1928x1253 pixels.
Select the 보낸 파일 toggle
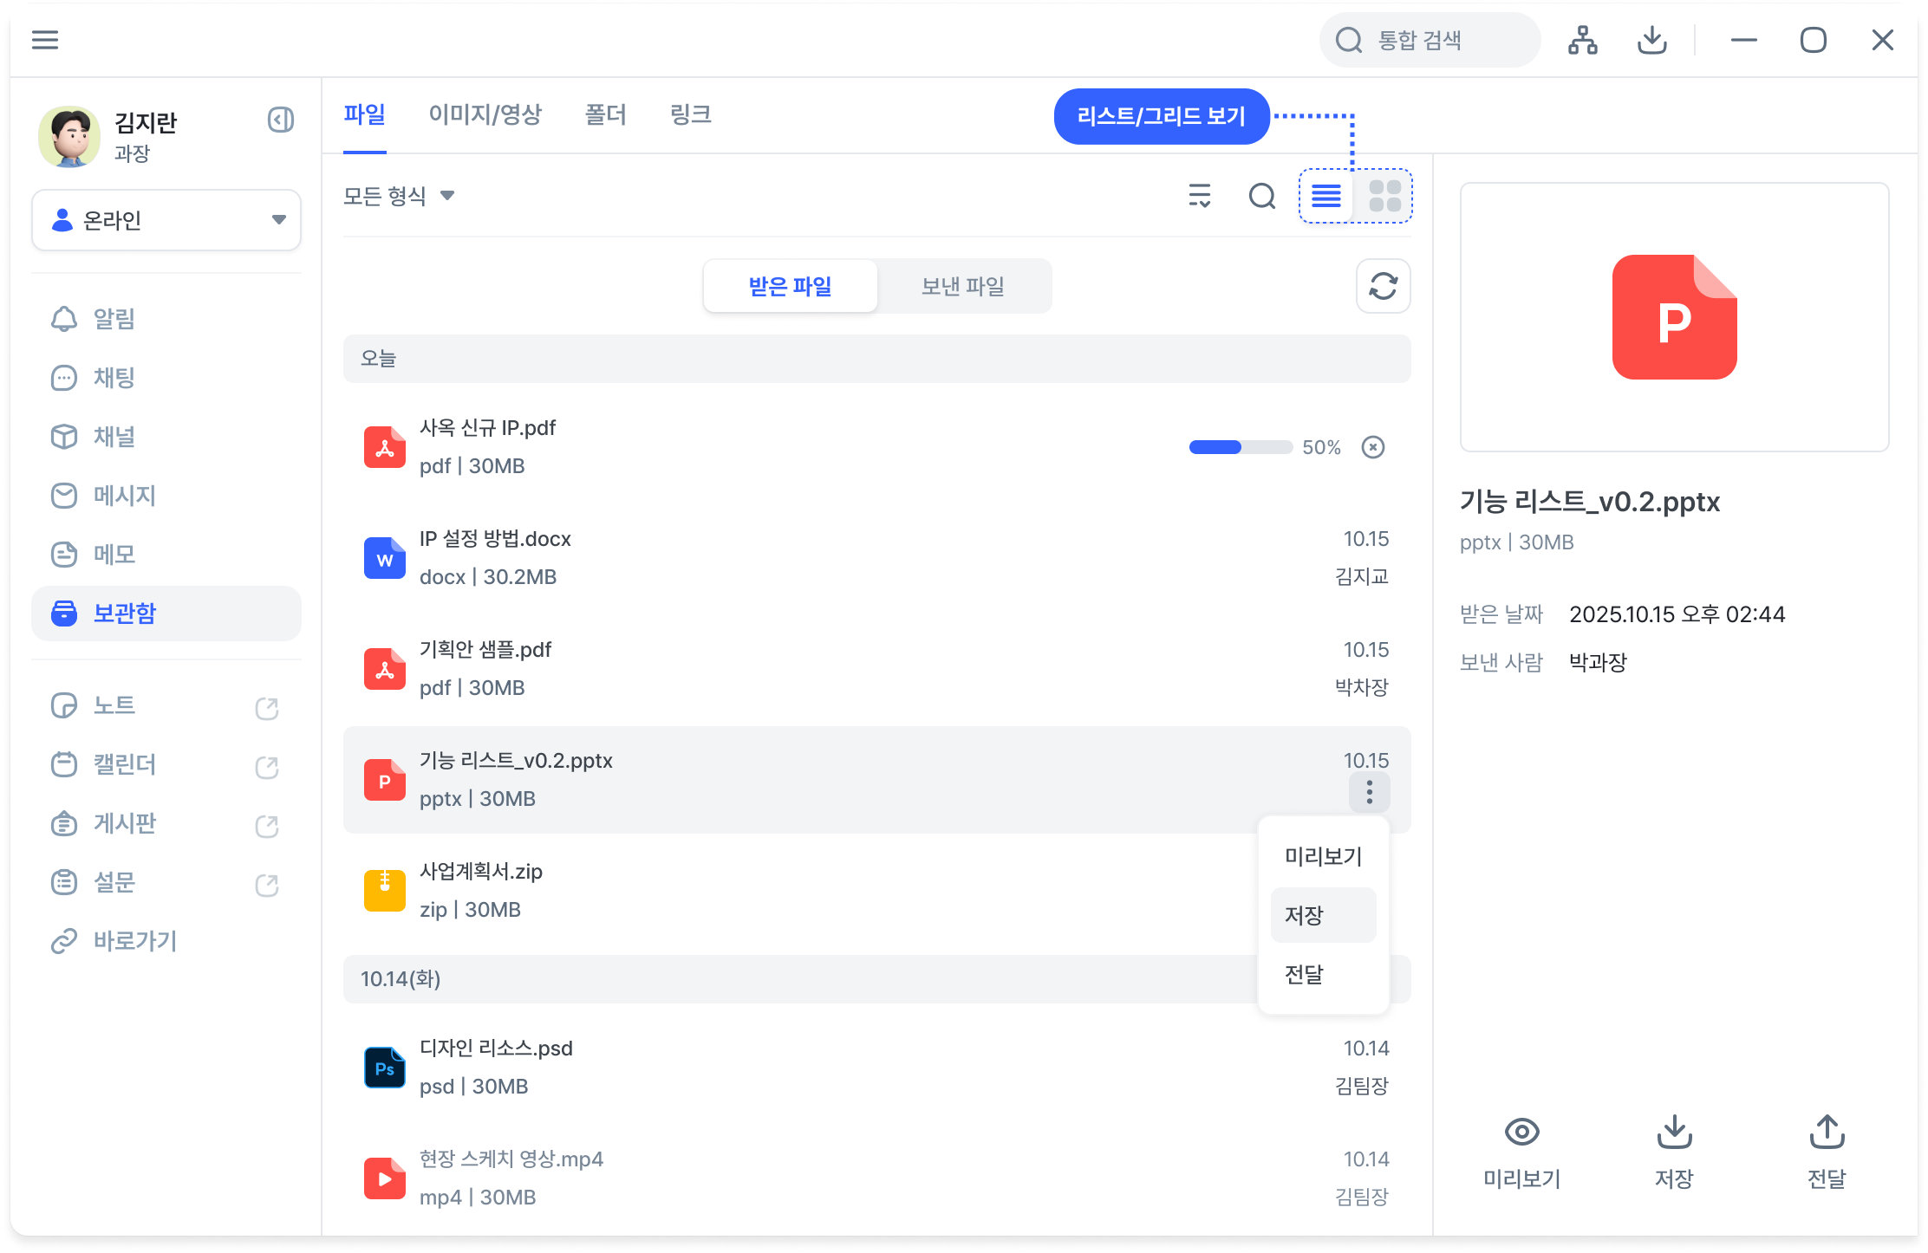(x=963, y=286)
